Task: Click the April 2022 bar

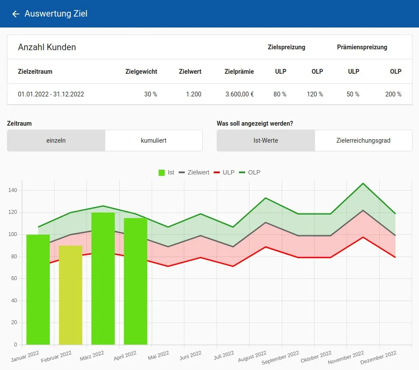Action: 135,281
